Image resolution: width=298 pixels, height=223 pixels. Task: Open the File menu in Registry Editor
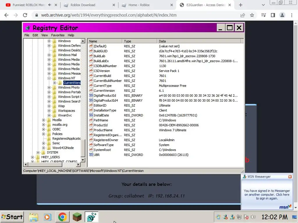click(x=27, y=35)
